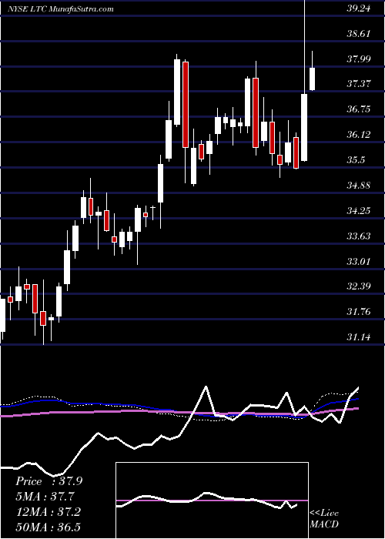Screen dimensions: 385x539
Task: Click the NYSE LTC MunafaSutra.com title text
Action: click(x=61, y=9)
